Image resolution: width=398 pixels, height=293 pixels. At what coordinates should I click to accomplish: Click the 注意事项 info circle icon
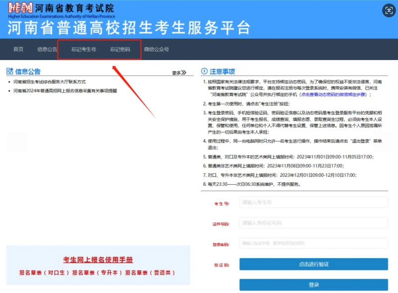(x=204, y=72)
